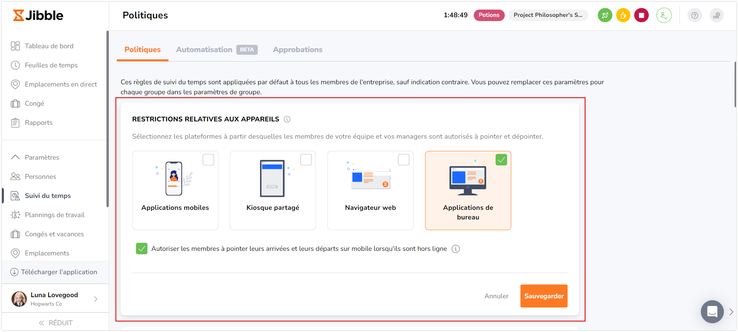738x332 pixels.
Task: Open the Approbations tab
Action: 298,49
